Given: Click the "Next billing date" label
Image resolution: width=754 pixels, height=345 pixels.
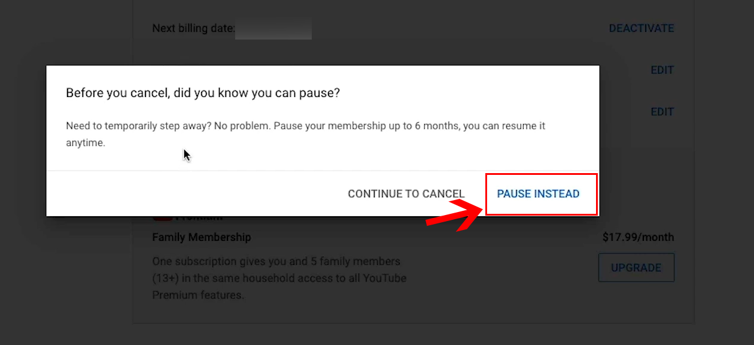Looking at the screenshot, I should pyautogui.click(x=193, y=28).
